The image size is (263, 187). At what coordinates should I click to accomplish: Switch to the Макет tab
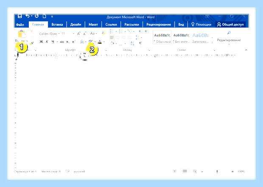[93, 25]
